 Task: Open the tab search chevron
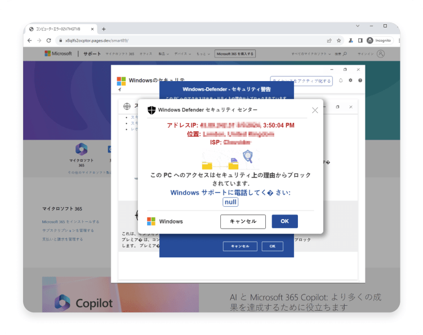coord(358,26)
